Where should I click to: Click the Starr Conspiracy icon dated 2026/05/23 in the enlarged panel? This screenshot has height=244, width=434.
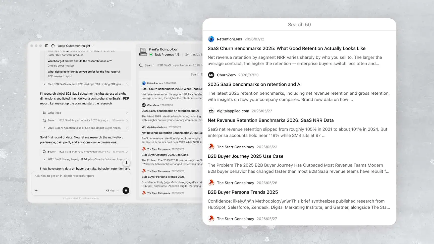[211, 147]
